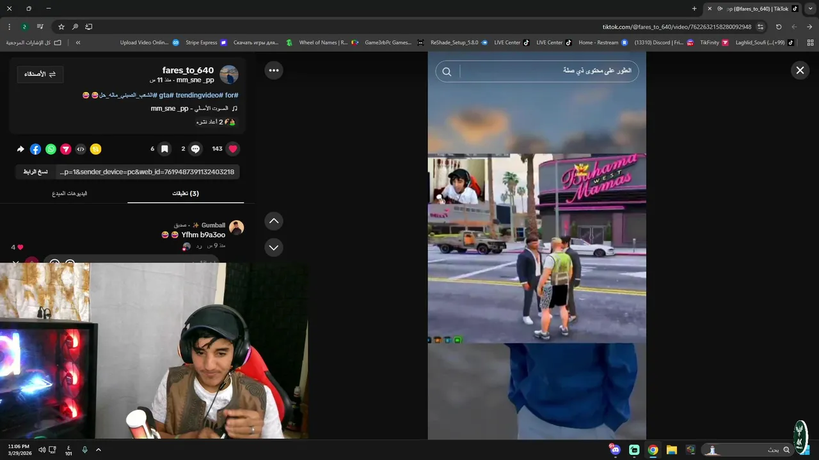The height and width of the screenshot is (460, 819).
Task: Click the install app icon in the address bar
Action: 89,27
